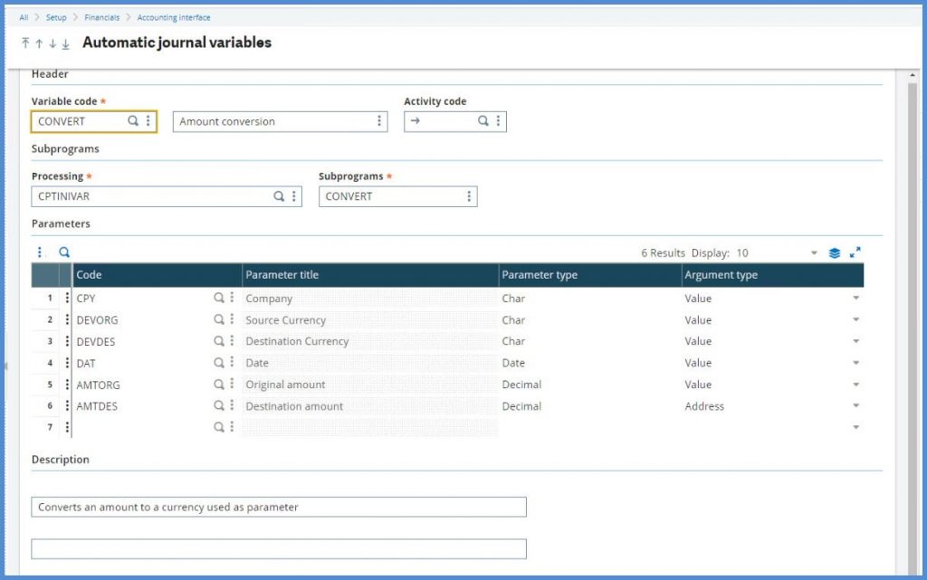
Task: Click lookup icon for the CPY code row
Action: (218, 298)
